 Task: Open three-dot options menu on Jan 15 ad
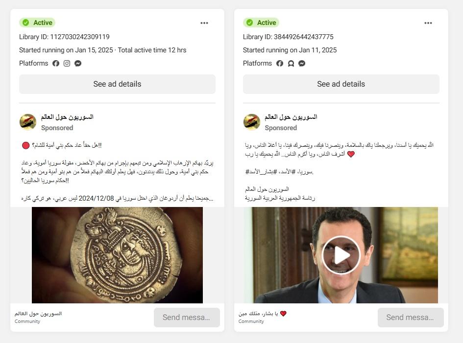(x=204, y=23)
